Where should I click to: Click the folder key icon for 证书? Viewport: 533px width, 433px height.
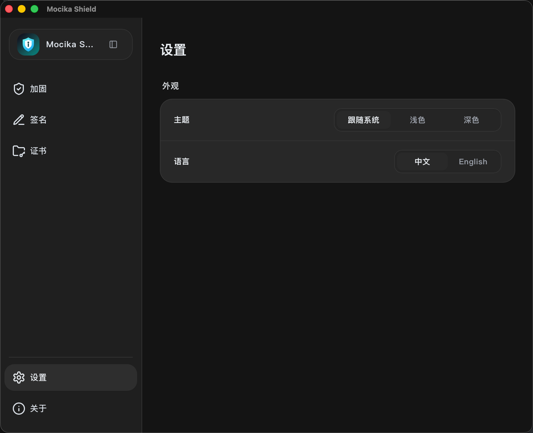point(19,151)
